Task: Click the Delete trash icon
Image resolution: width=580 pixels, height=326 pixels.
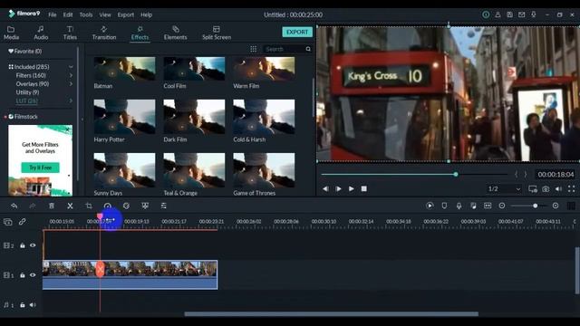Action: tap(52, 206)
